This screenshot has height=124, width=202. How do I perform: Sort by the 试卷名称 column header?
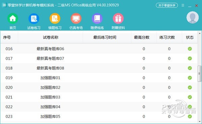click(50, 37)
